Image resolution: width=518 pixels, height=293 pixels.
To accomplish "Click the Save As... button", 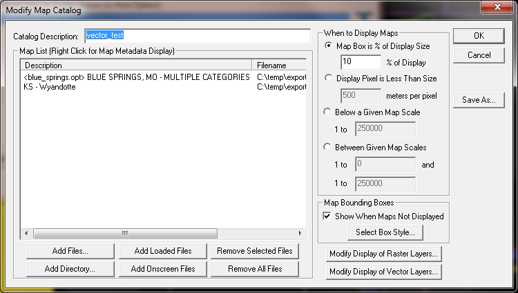I will pyautogui.click(x=479, y=100).
